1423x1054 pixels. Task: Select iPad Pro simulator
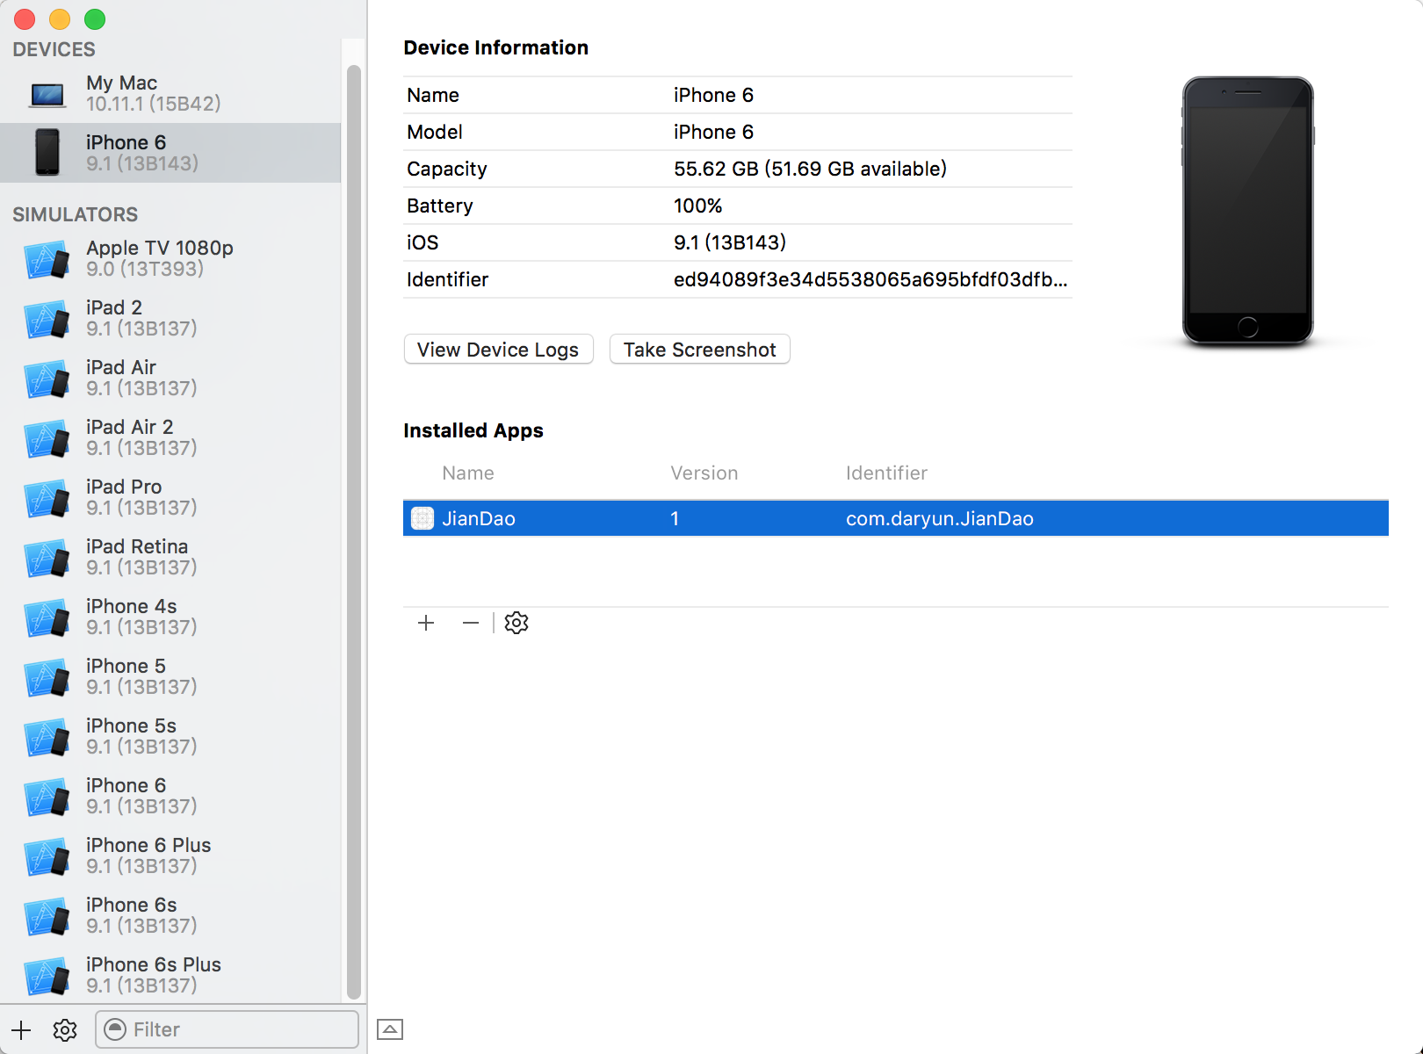(170, 497)
